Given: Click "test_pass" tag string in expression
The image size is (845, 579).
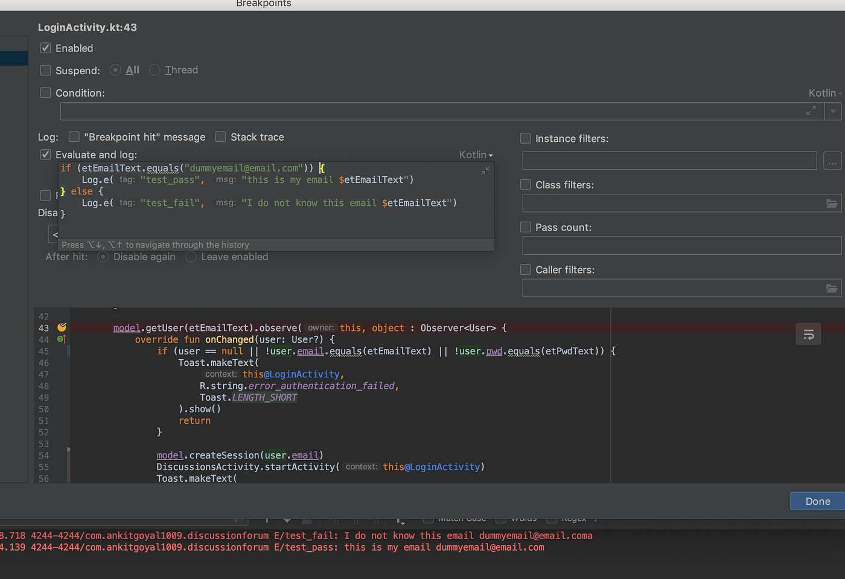Looking at the screenshot, I should pyautogui.click(x=170, y=180).
